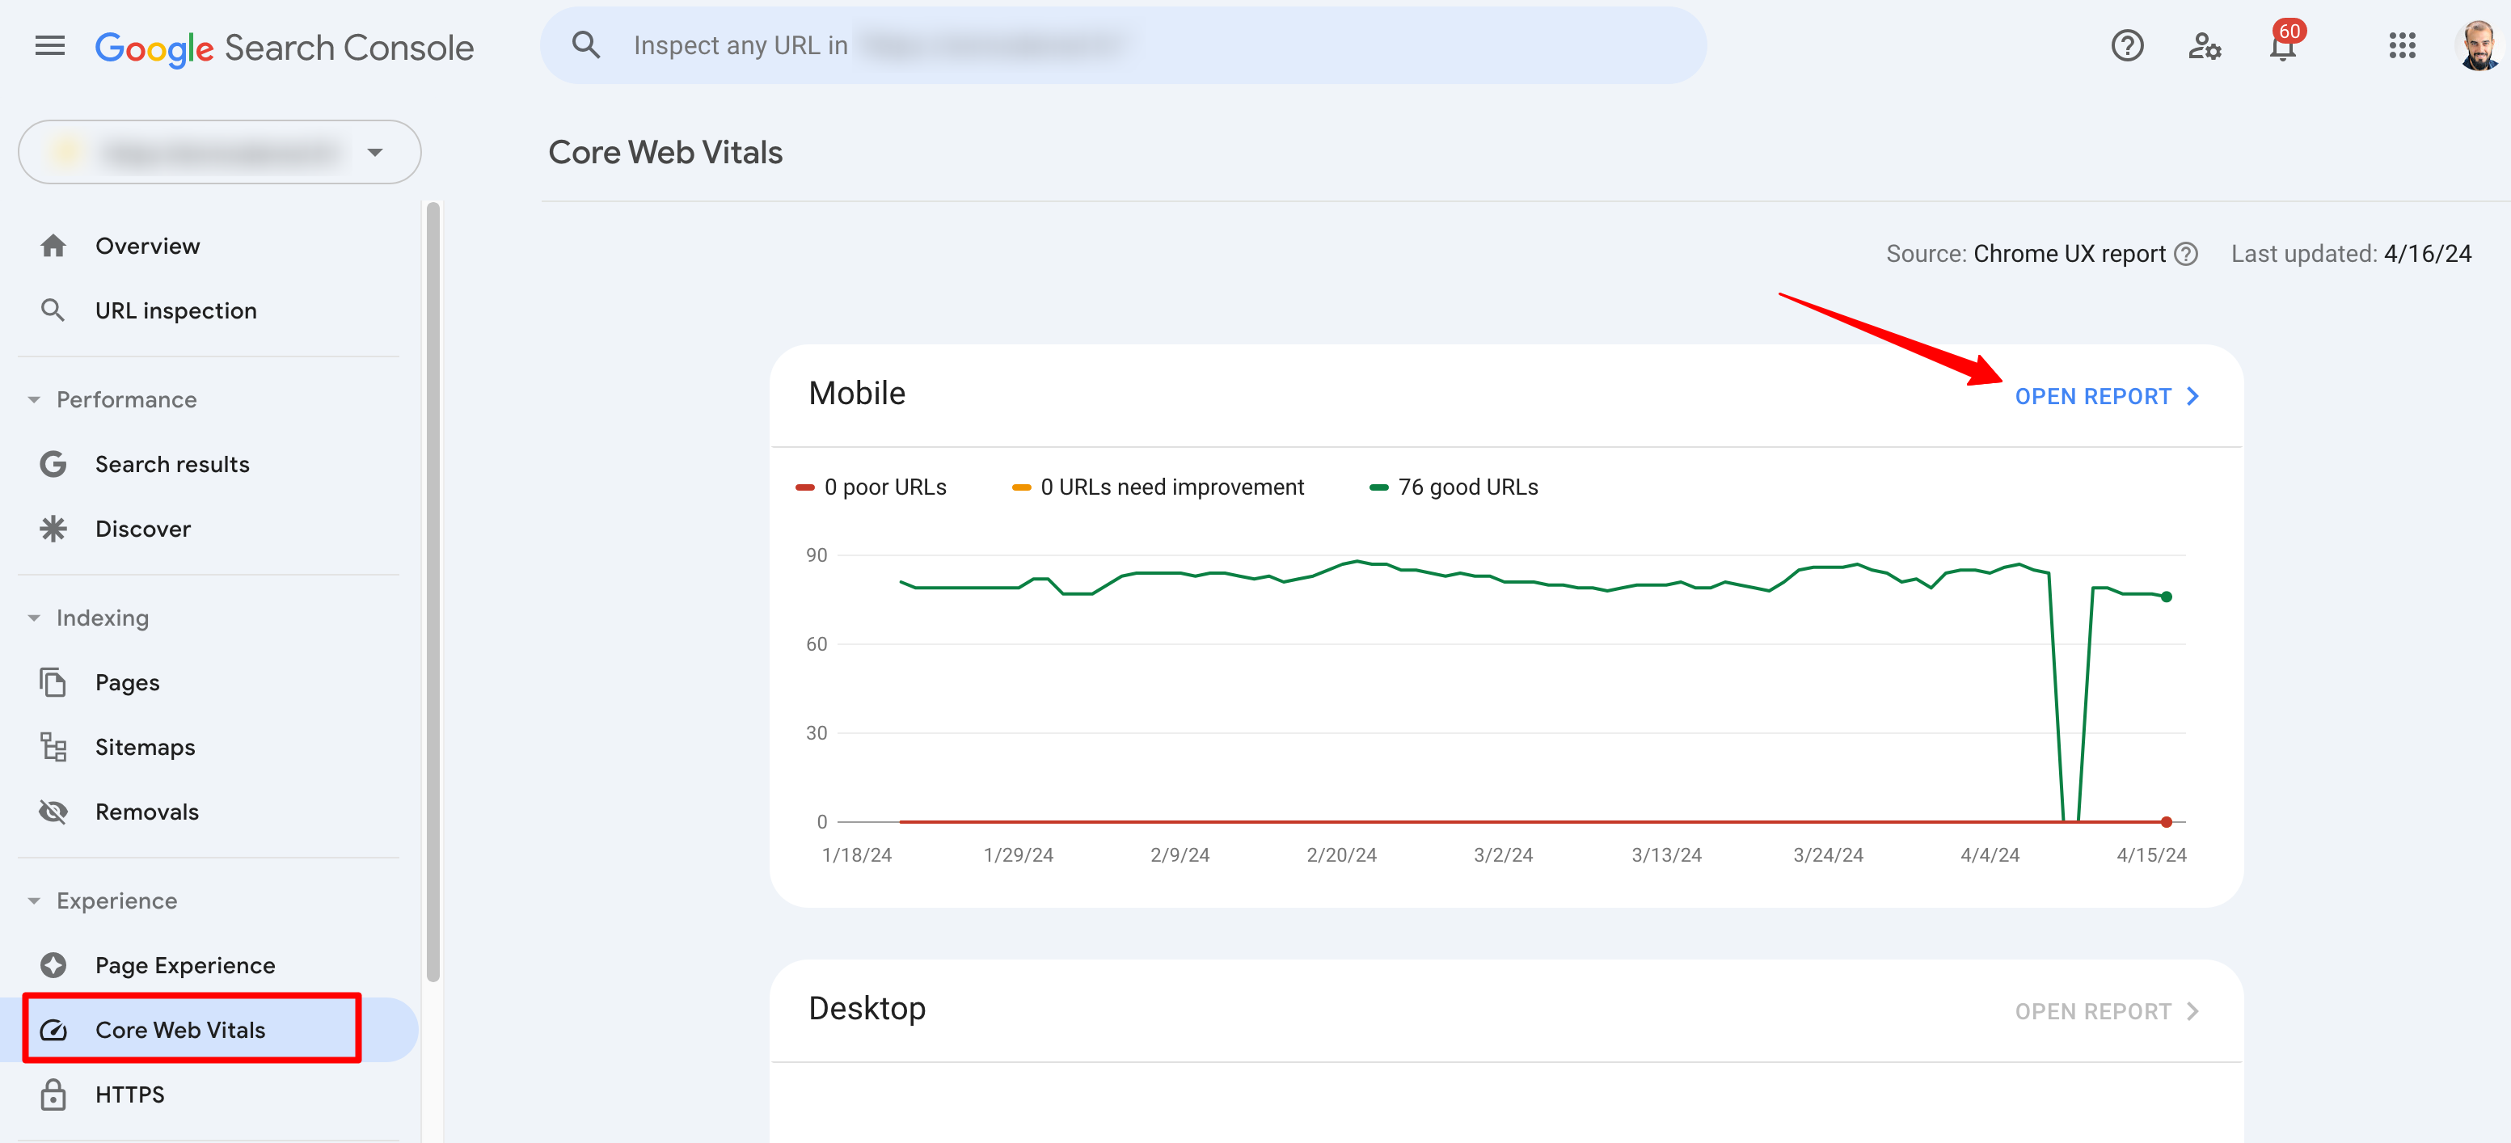This screenshot has width=2511, height=1143.
Task: Open the Sitemaps report
Action: tap(146, 746)
